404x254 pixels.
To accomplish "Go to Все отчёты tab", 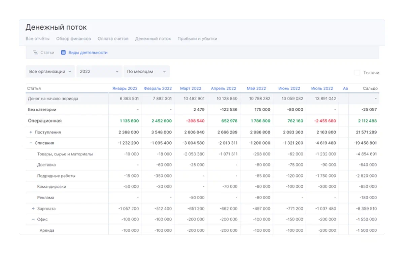I will [x=37, y=39].
